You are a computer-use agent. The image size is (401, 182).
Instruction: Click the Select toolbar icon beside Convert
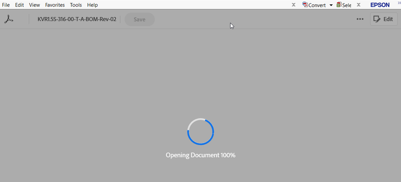coord(339,4)
